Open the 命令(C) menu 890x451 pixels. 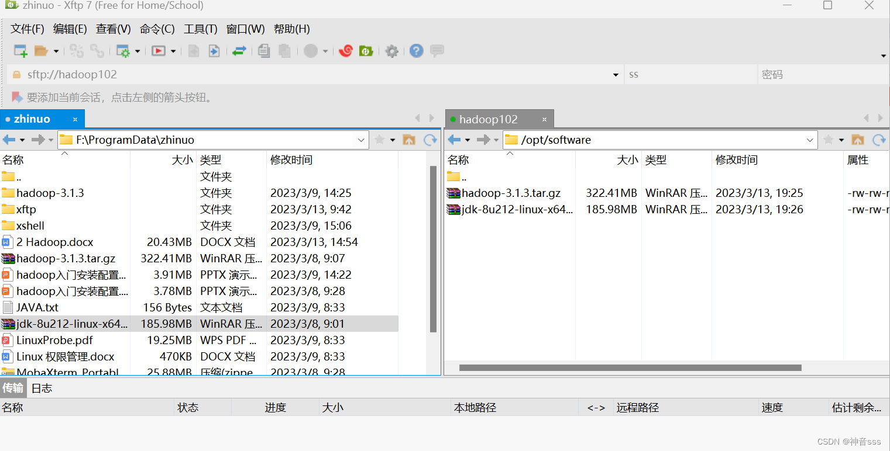(x=157, y=29)
